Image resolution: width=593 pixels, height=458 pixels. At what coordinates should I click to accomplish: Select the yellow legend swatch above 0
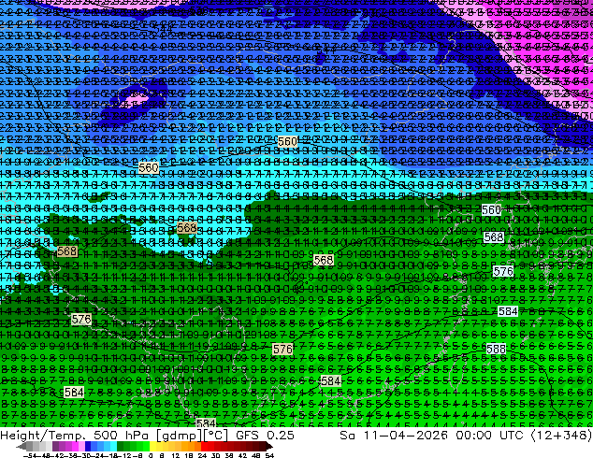click(x=152, y=447)
